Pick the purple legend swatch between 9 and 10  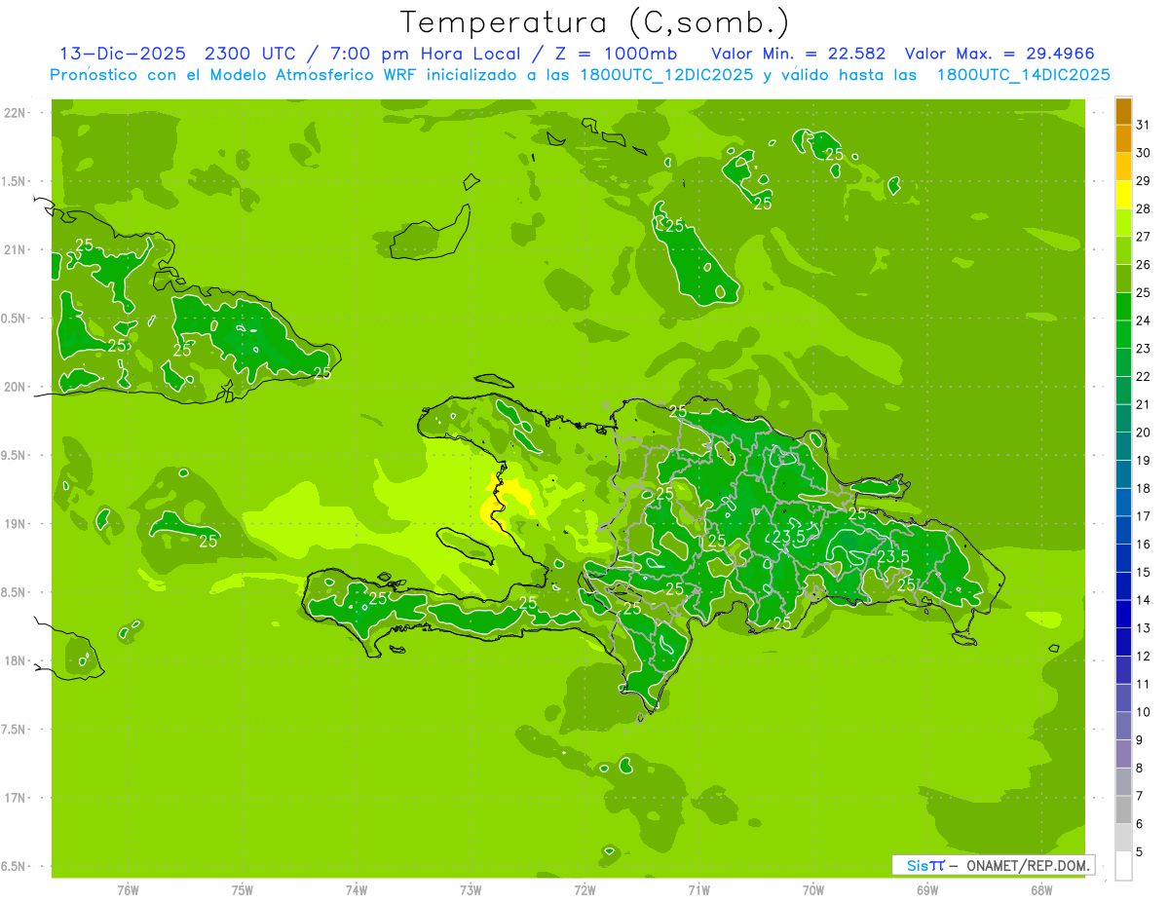point(1123,727)
